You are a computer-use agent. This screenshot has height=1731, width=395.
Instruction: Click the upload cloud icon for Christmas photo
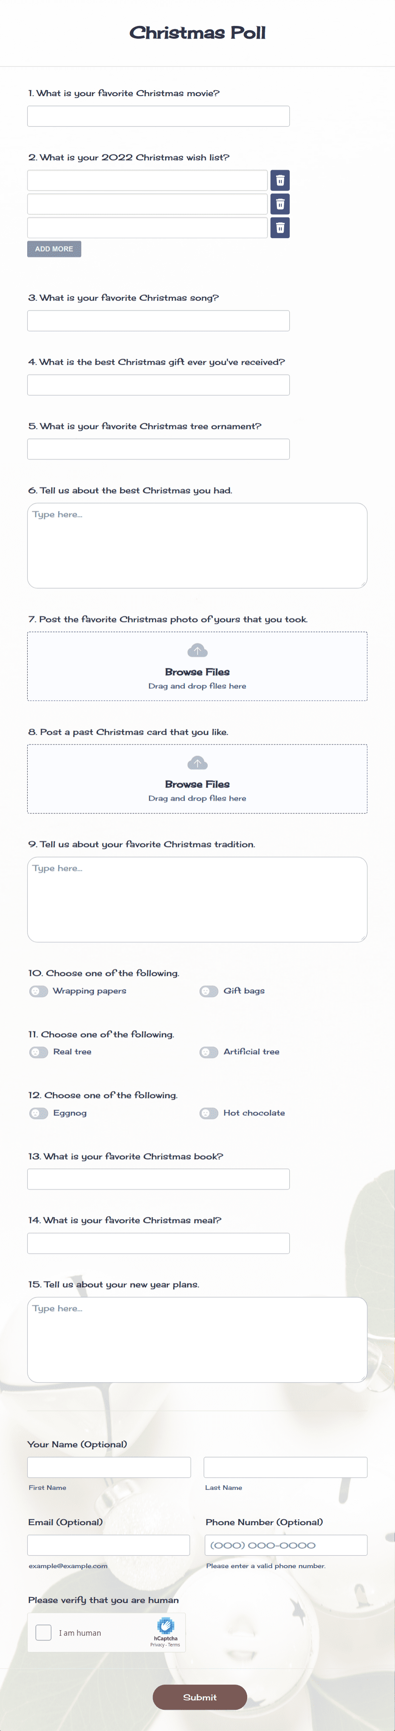197,650
